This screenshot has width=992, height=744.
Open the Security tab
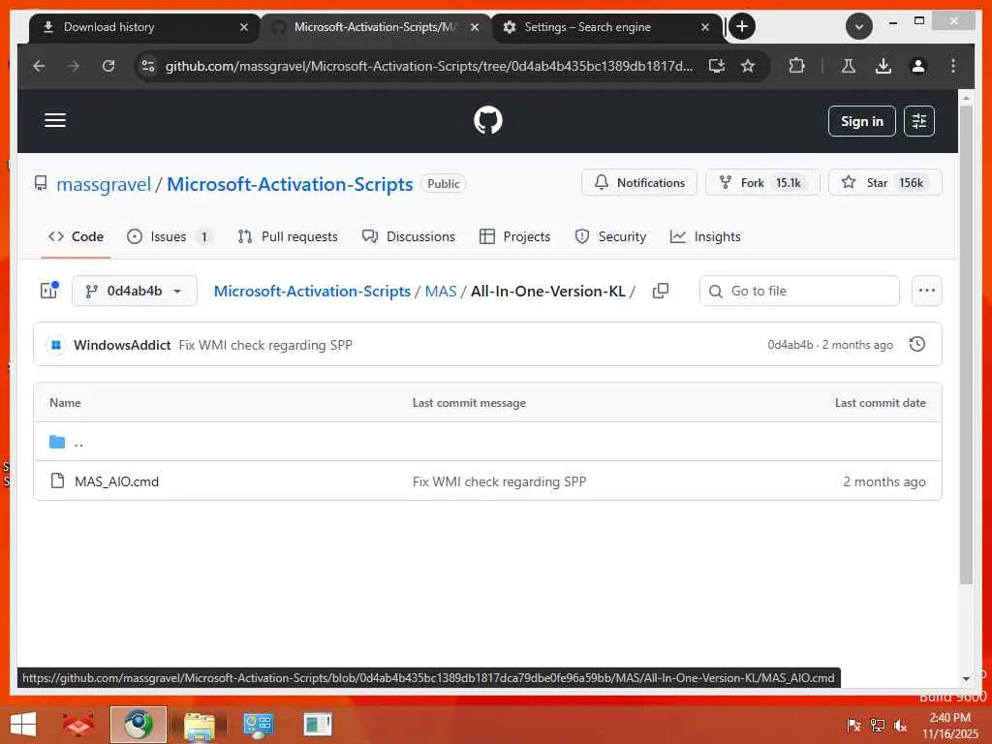pos(610,236)
